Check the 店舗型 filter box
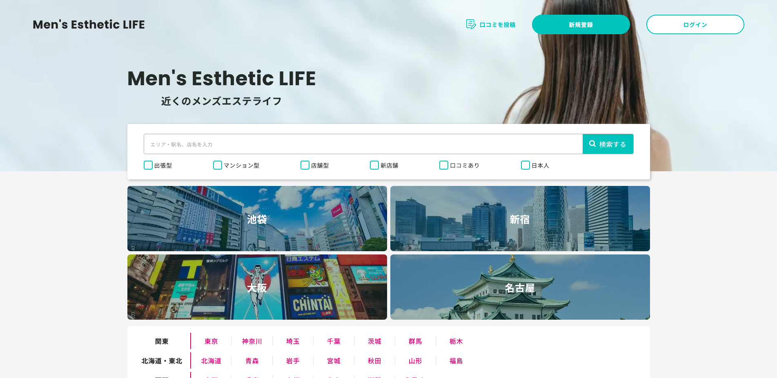 click(x=305, y=165)
